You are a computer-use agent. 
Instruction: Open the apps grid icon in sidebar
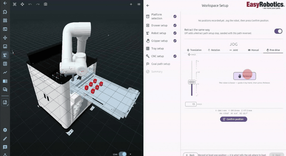pyautogui.click(x=5, y=20)
